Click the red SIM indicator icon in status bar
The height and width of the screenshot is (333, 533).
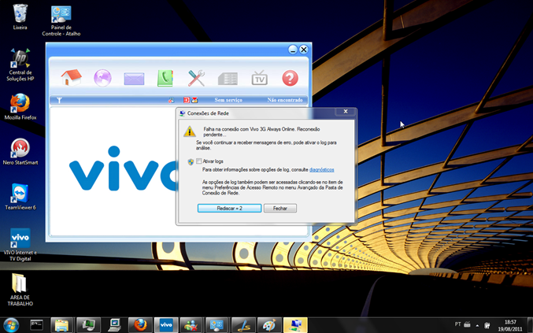pos(187,100)
